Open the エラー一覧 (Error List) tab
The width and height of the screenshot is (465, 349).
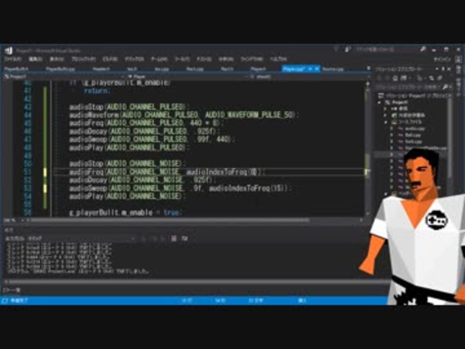(x=12, y=290)
